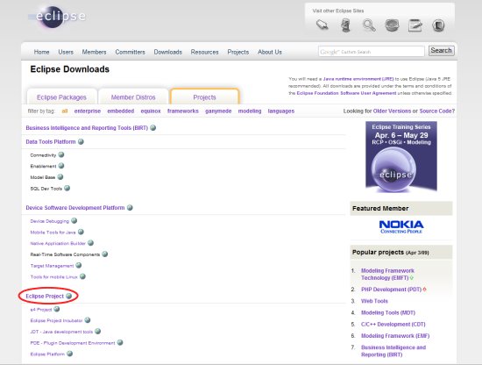Click globe icon next to PDE - Plugin Development Environment
The image size is (482, 365).
pyautogui.click(x=120, y=342)
